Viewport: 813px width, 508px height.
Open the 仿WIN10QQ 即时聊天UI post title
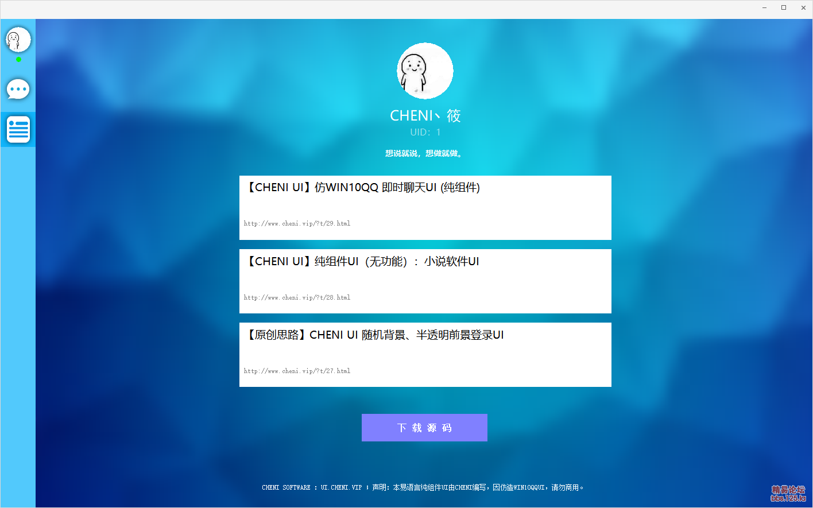click(362, 188)
